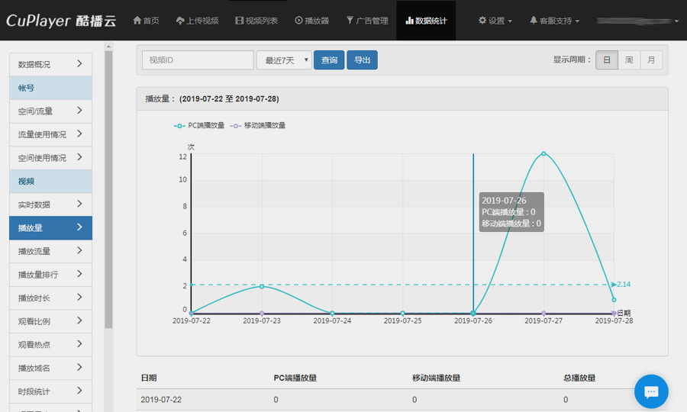This screenshot has width=687, height=412.
Task: Click the ad management filter icon
Action: pyautogui.click(x=350, y=21)
